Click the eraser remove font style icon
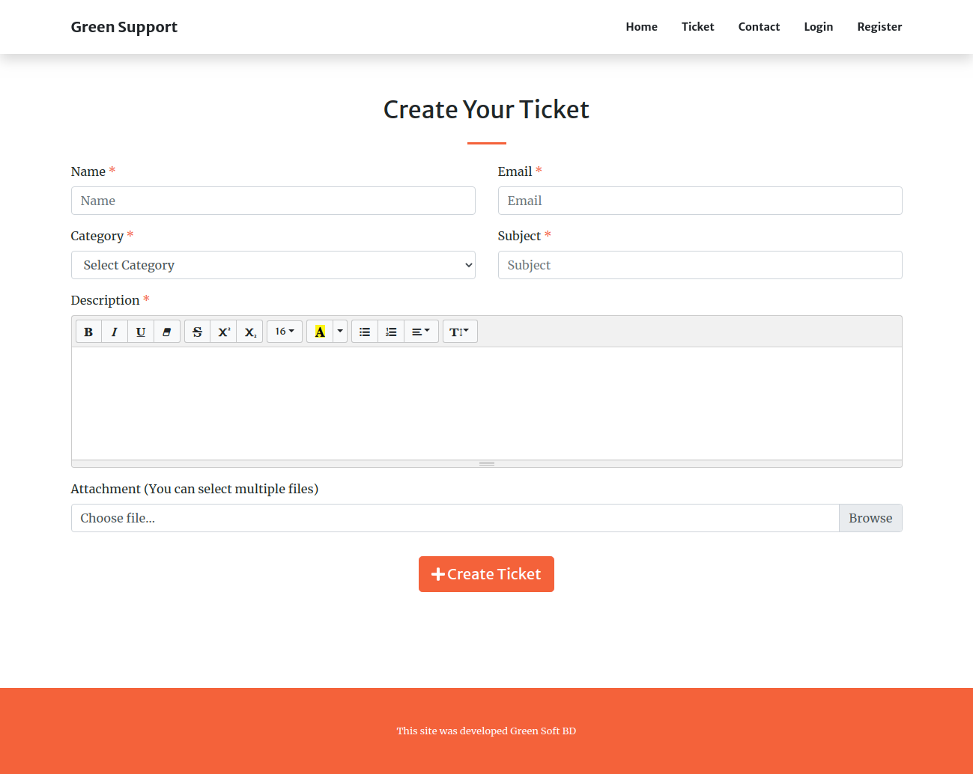 167,332
